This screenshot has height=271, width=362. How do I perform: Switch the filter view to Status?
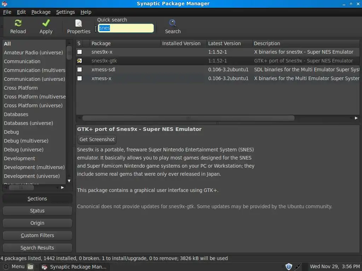[x=37, y=211]
